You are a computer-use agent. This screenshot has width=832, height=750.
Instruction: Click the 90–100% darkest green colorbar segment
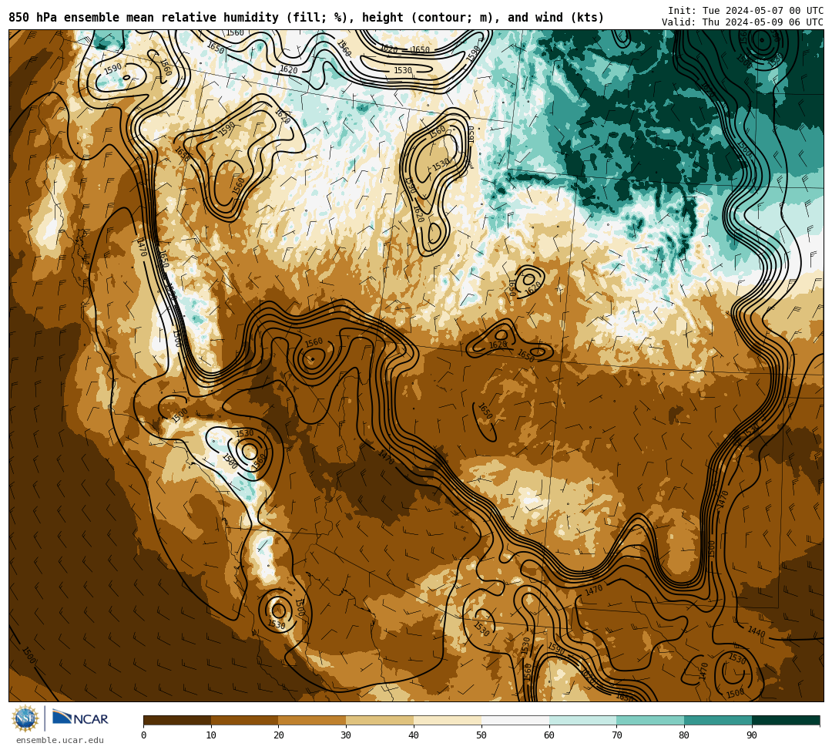pyautogui.click(x=786, y=720)
